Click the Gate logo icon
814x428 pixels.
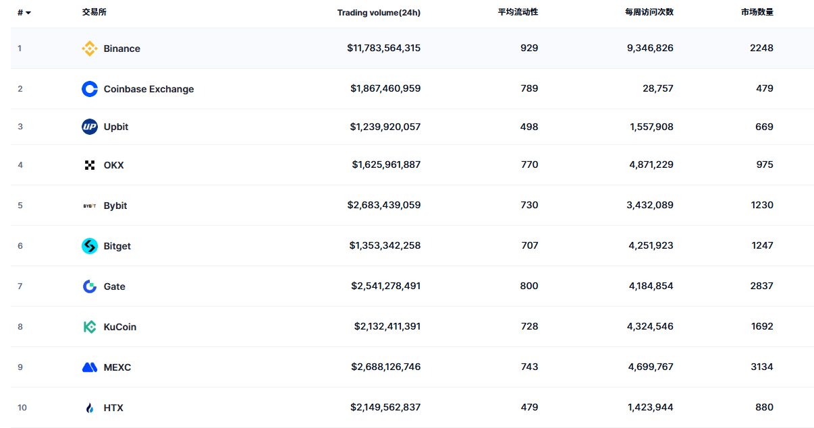click(89, 286)
